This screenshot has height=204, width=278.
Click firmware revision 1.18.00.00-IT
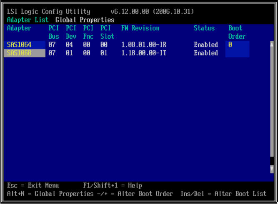pyautogui.click(x=144, y=53)
